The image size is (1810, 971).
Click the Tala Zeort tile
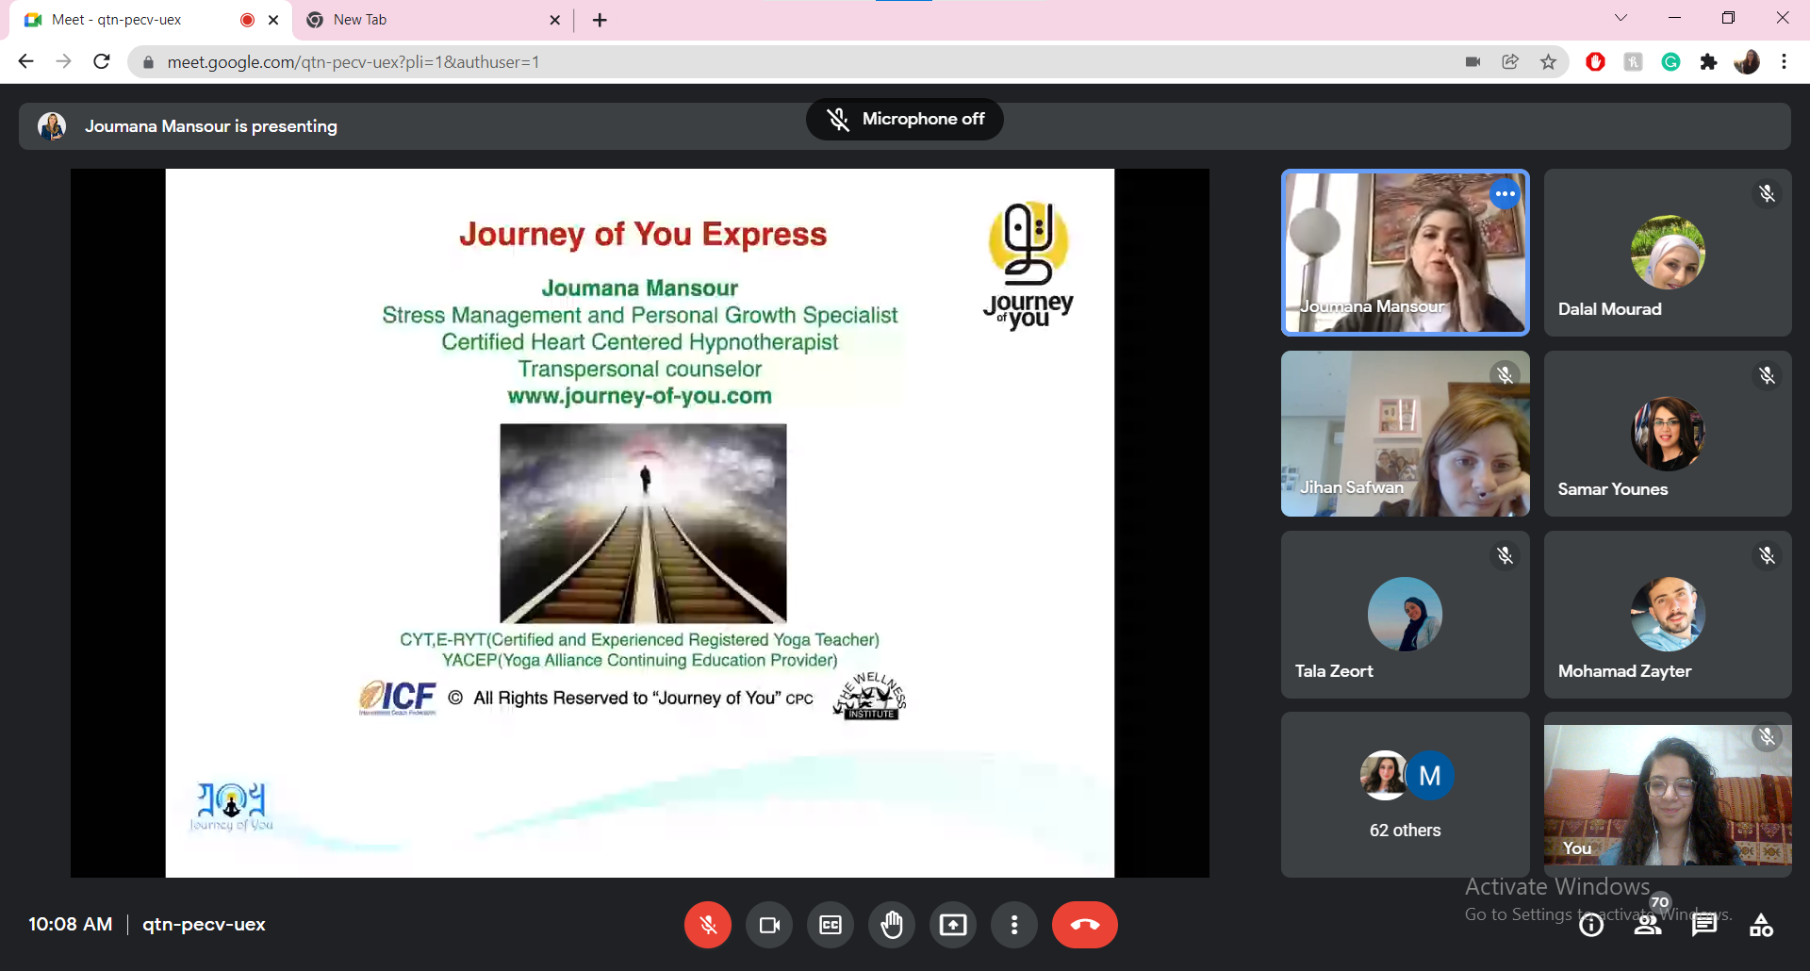1405,615
